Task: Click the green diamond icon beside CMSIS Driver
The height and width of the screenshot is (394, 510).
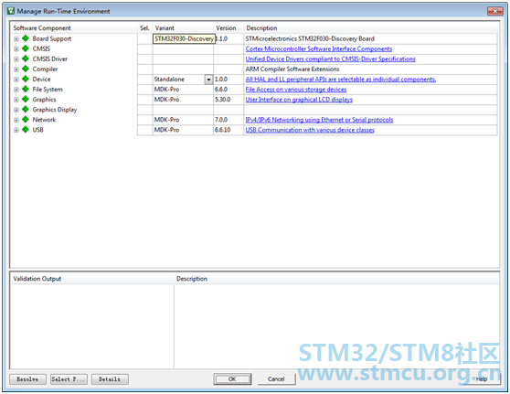Action: tap(26, 59)
